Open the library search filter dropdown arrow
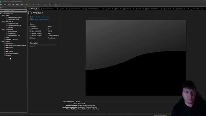206x116 pixels. 26,10
